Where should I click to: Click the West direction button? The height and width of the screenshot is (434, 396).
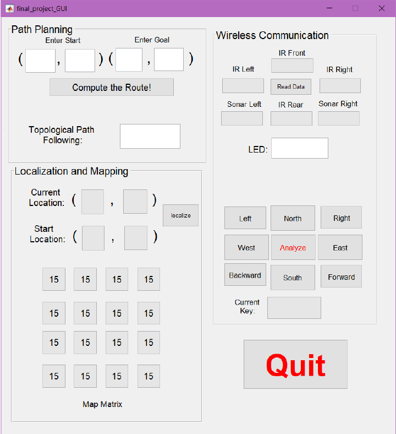pos(246,247)
